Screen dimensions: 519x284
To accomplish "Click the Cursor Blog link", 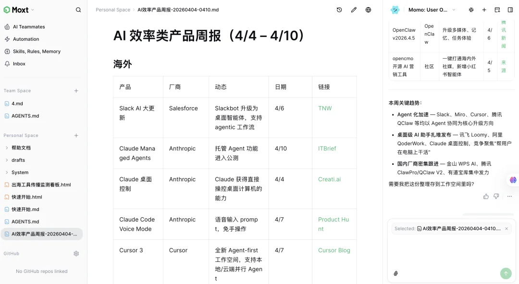I will pos(334,250).
